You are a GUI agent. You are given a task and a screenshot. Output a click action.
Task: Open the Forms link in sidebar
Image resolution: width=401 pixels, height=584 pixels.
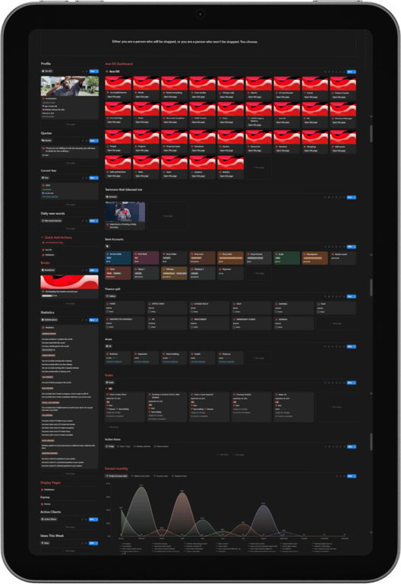tap(46, 504)
